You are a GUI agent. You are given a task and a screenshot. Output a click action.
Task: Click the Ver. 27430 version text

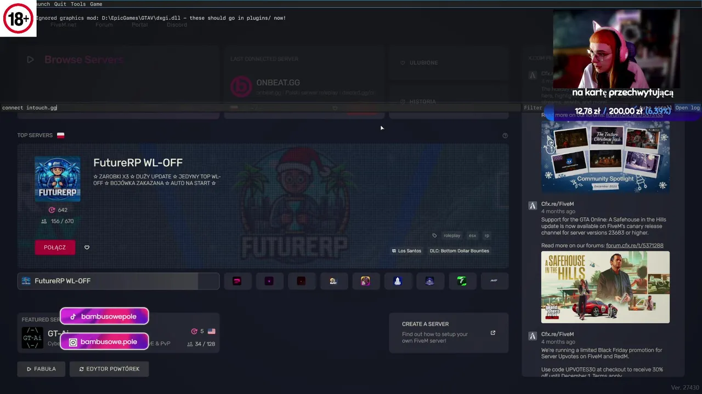point(684,387)
